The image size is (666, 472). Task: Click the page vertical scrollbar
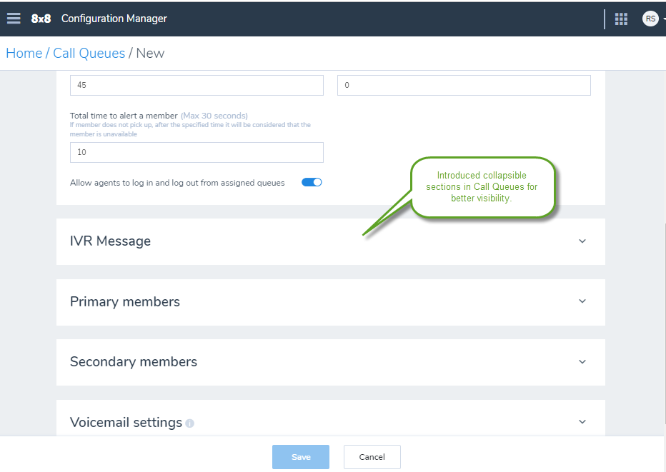point(664,323)
